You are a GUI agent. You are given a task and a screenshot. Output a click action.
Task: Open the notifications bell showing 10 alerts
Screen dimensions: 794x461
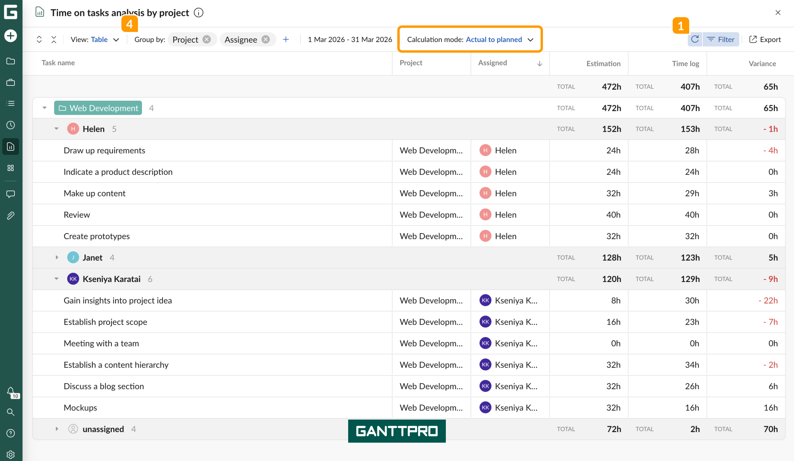pos(11,391)
